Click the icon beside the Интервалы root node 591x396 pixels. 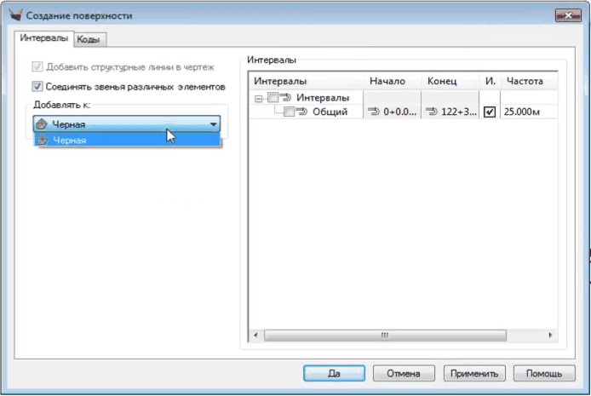point(286,98)
